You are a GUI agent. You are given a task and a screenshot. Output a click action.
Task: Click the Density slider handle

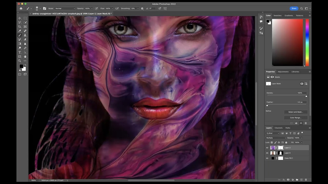click(306, 96)
